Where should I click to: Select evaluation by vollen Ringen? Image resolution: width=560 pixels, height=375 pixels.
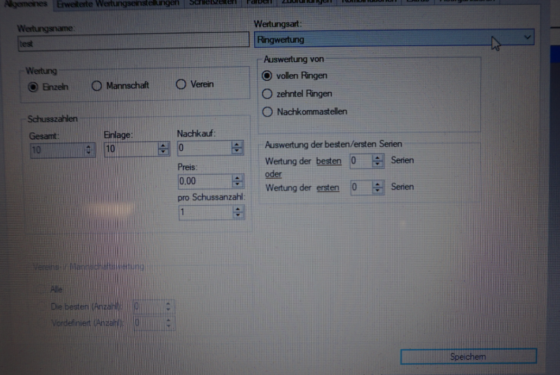click(x=267, y=76)
